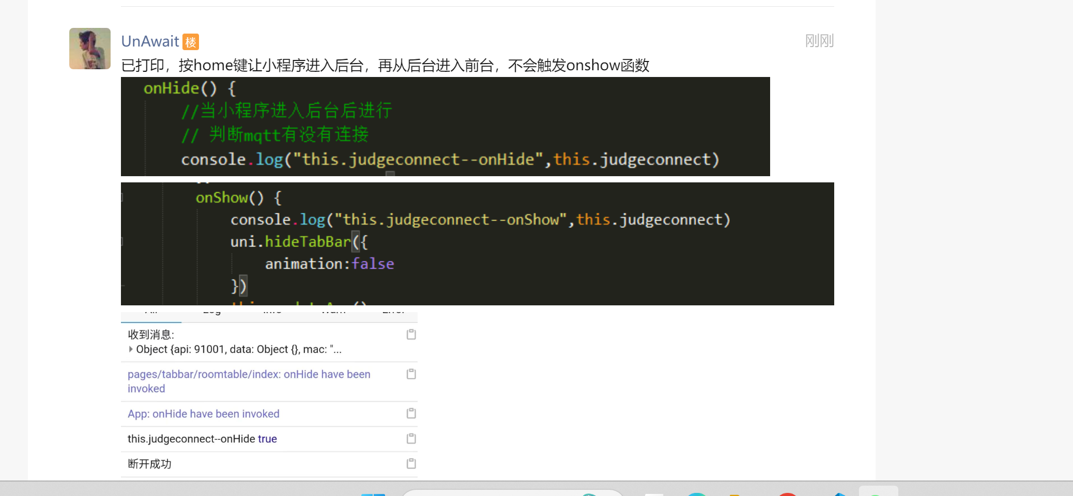Viewport: 1073px width, 496px height.
Task: Click the 'uni.hideTabBar({' code line
Action: coord(299,242)
